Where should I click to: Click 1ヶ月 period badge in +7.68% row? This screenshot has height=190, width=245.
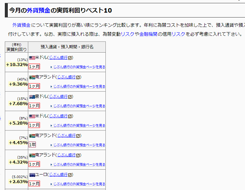[x=34, y=106]
